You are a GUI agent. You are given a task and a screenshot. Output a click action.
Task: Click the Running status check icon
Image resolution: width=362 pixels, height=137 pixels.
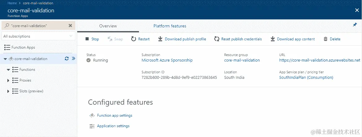coord(88,60)
